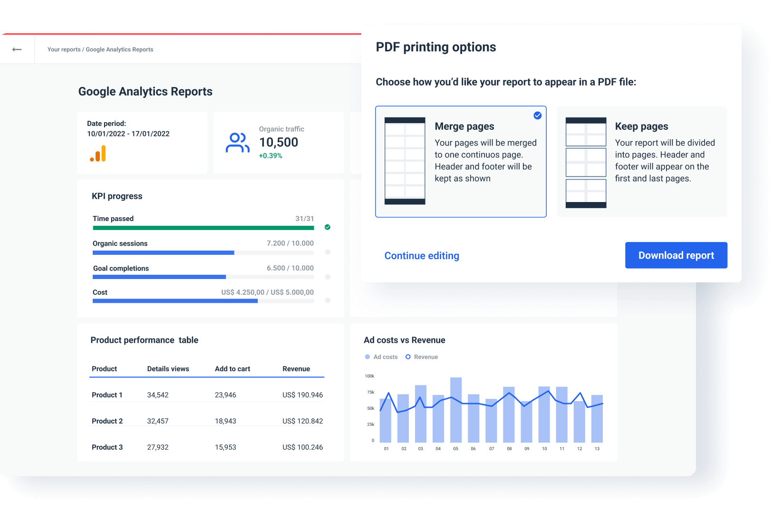Go back using the left arrow icon
This screenshot has height=511, width=773.
pyautogui.click(x=17, y=49)
